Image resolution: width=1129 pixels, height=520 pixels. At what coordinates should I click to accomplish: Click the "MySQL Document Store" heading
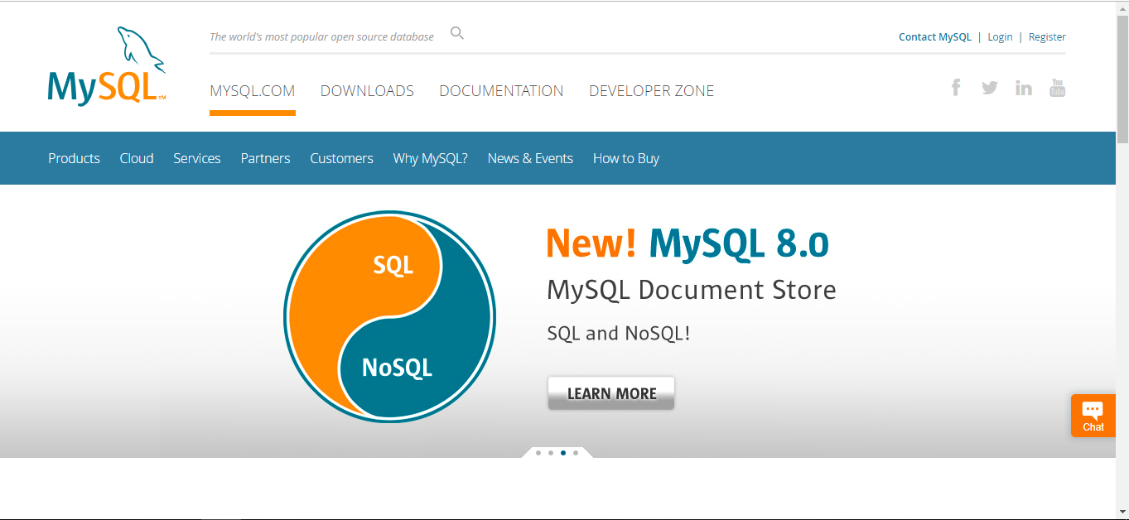(692, 290)
